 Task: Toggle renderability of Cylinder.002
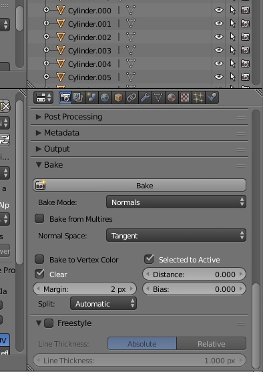pyautogui.click(x=245, y=37)
